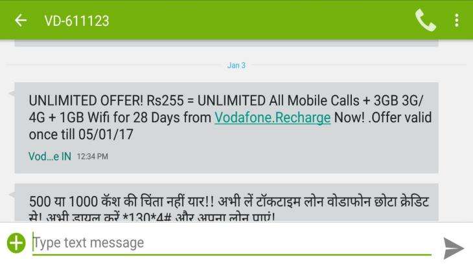Focus the Type text message field
The height and width of the screenshot is (271, 473).
pos(232,243)
